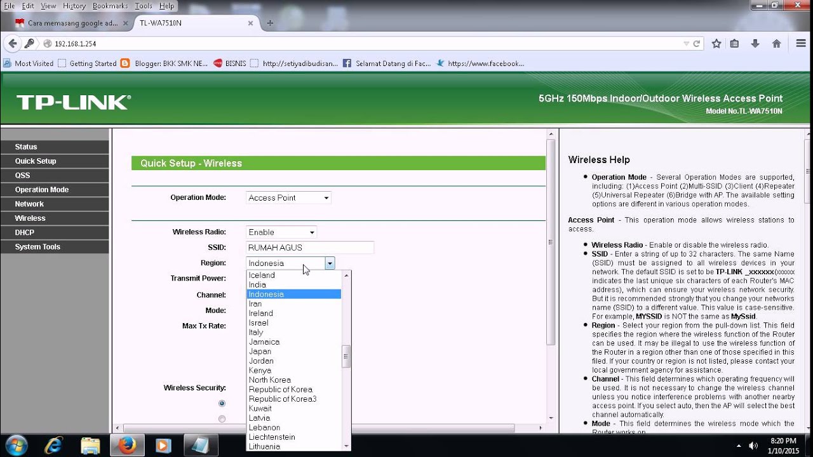Switch to the Cara memasang google tab
The width and height of the screenshot is (813, 457).
[x=72, y=23]
